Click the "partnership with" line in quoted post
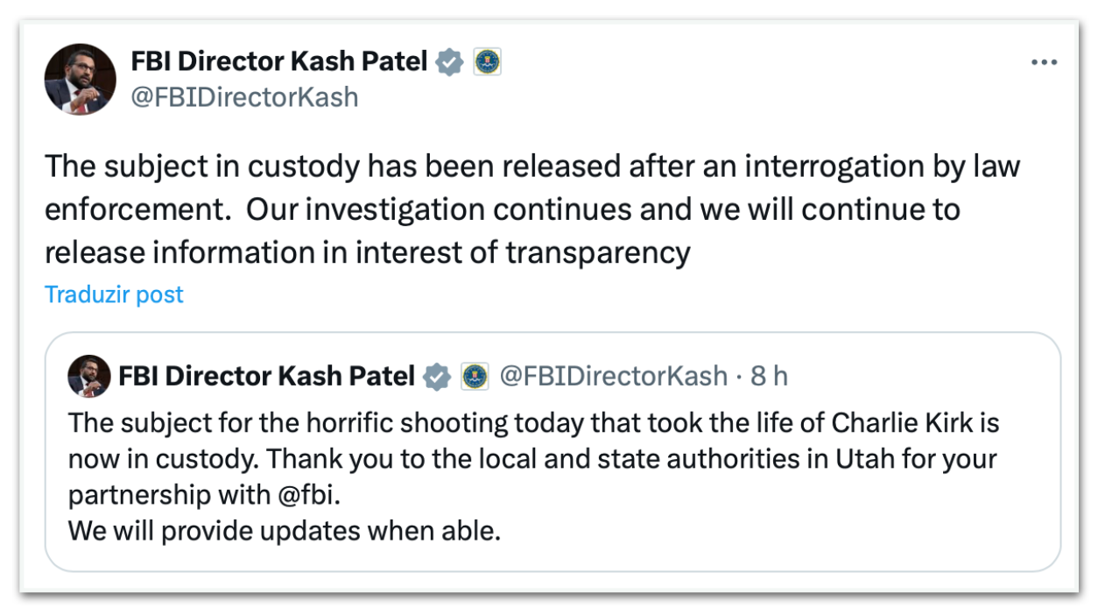 click(166, 495)
